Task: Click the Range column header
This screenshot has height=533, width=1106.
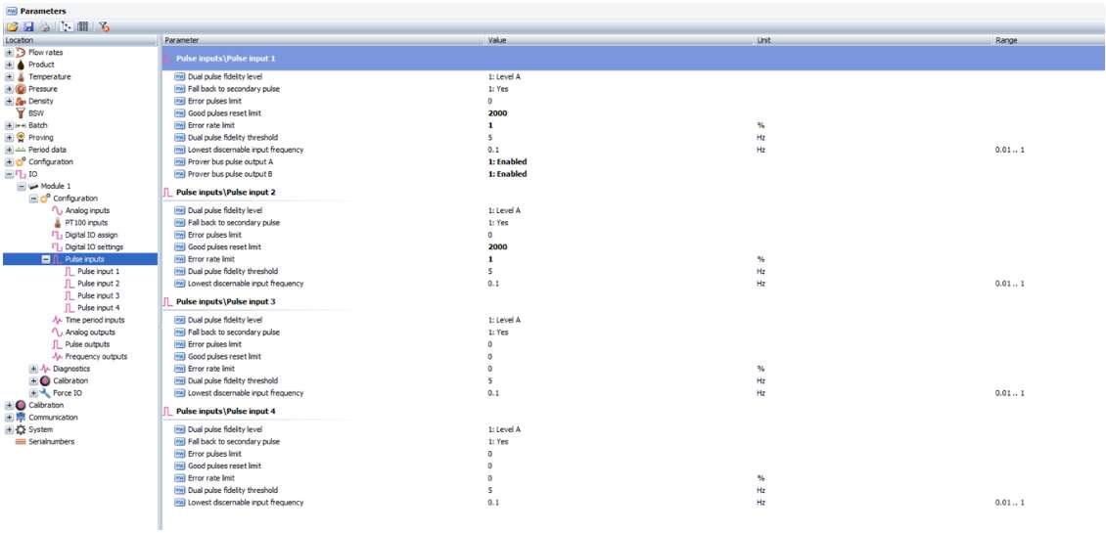Action: click(x=1049, y=40)
